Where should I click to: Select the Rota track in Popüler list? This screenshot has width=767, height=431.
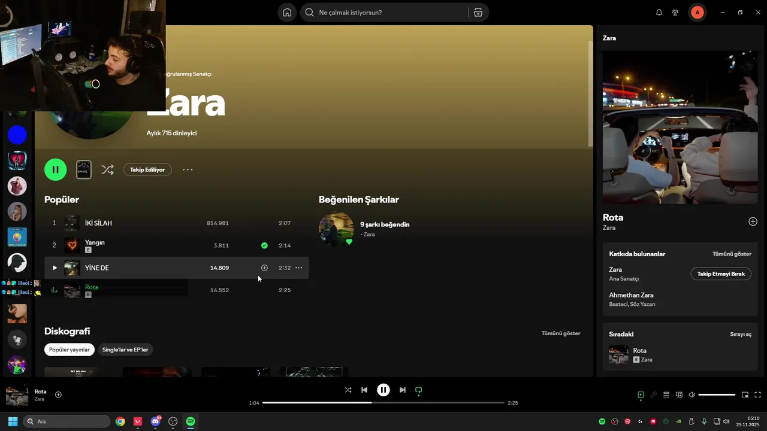click(x=92, y=287)
